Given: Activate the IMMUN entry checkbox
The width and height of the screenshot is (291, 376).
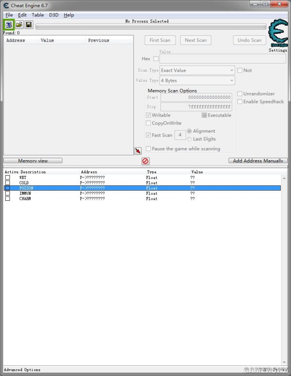Looking at the screenshot, I should click(8, 193).
